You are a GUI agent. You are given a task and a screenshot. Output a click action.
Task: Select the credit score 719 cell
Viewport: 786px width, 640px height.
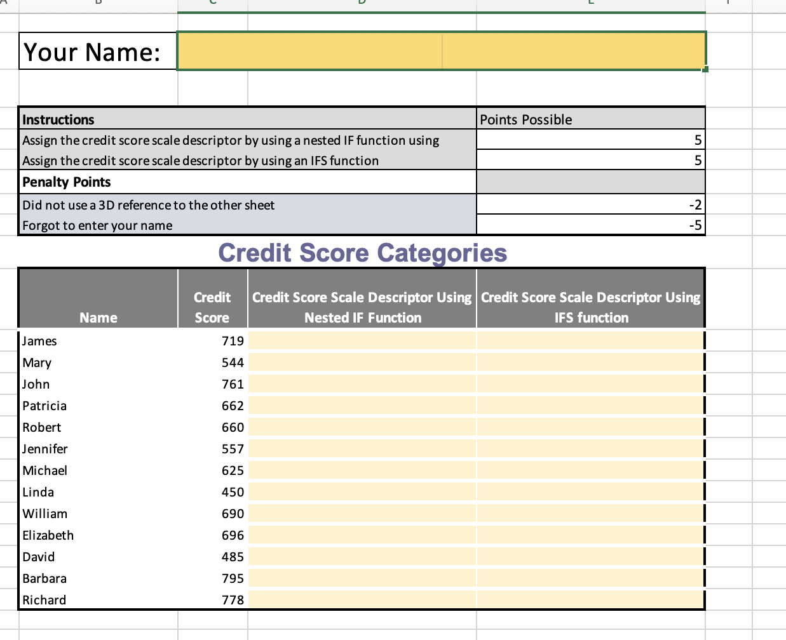click(212, 341)
